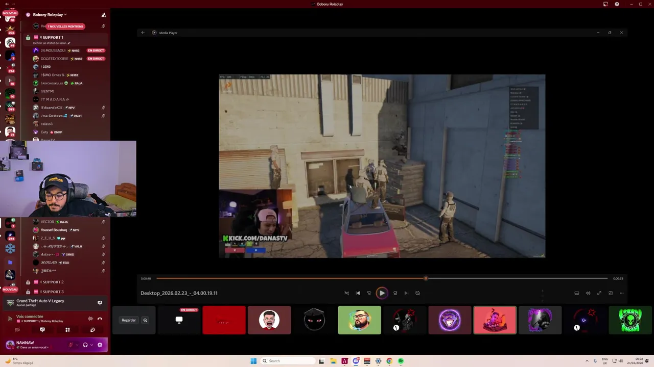Open Spotify from the taskbar

tap(401, 361)
